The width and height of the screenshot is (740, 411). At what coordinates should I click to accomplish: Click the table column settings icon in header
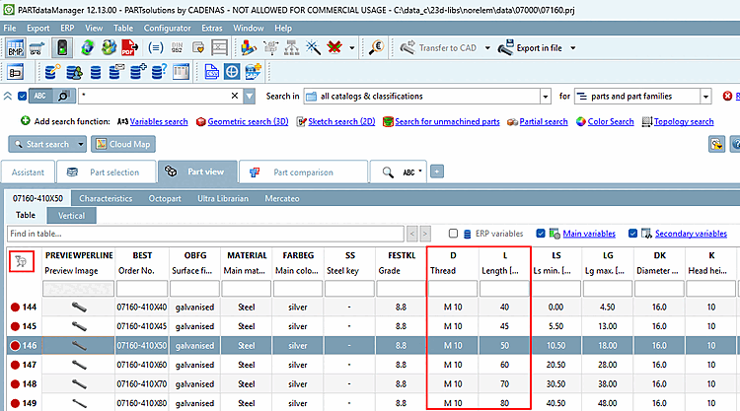(22, 261)
